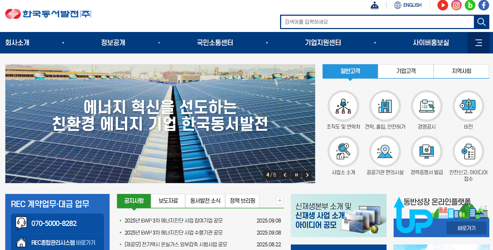Click the 070-5000-8282 phone number
Screen dimensions: 493x250
click(54, 223)
